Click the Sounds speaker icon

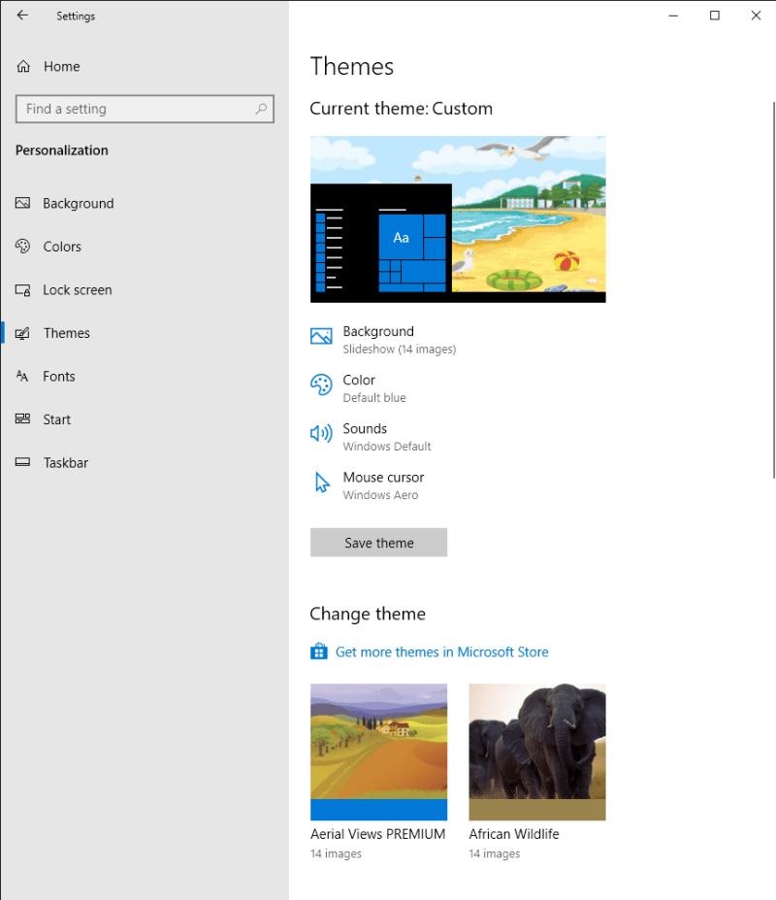tap(321, 433)
